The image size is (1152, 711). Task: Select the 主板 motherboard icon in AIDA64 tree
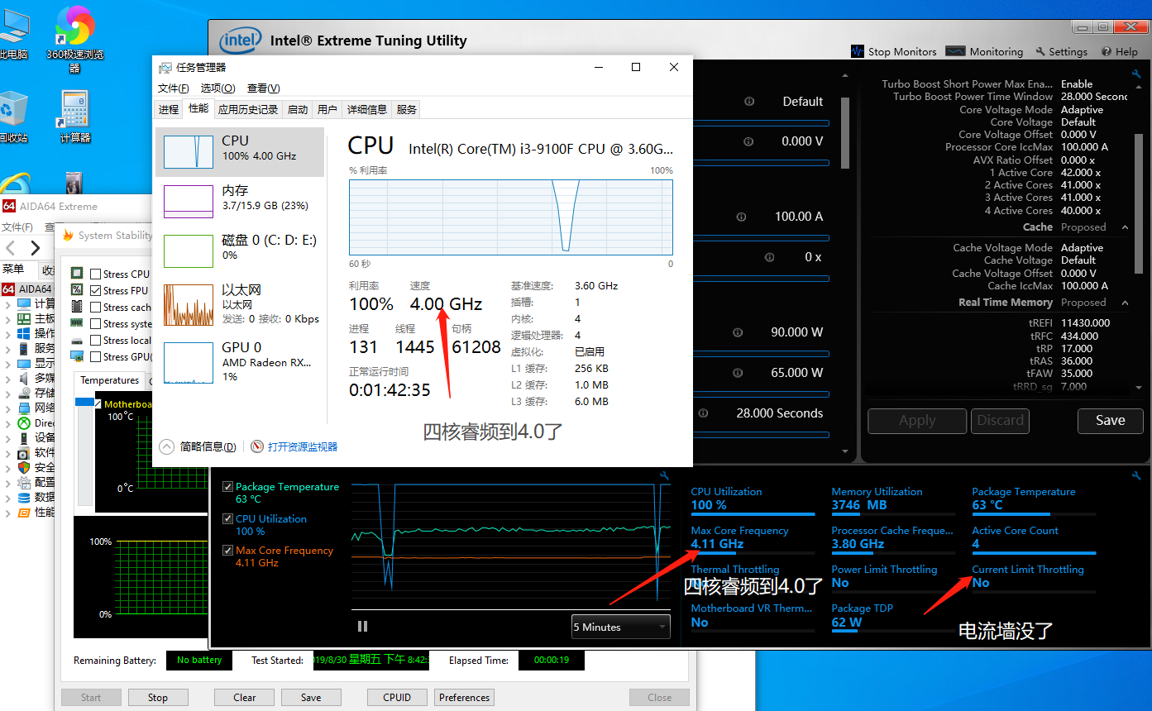click(24, 319)
